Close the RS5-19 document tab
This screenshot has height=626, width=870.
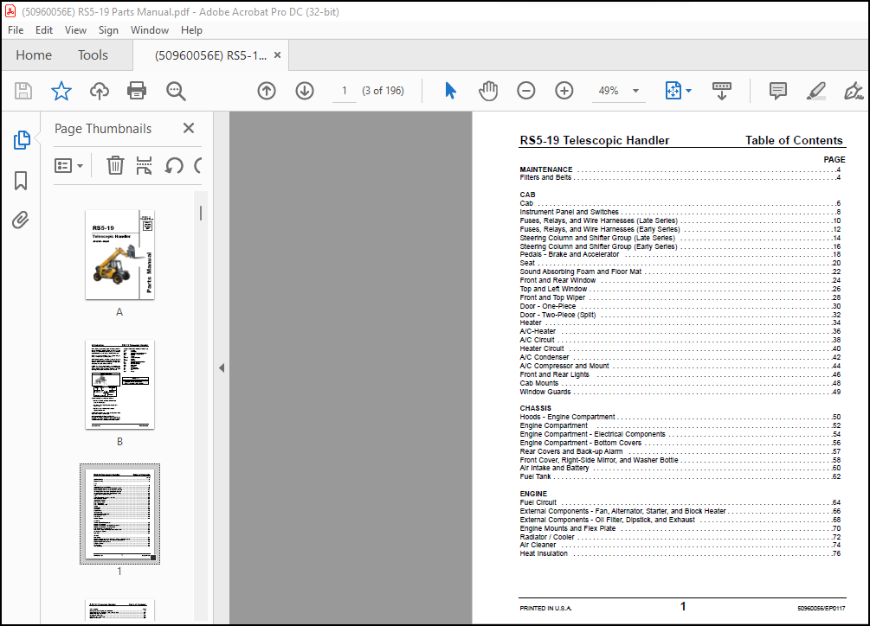click(277, 54)
